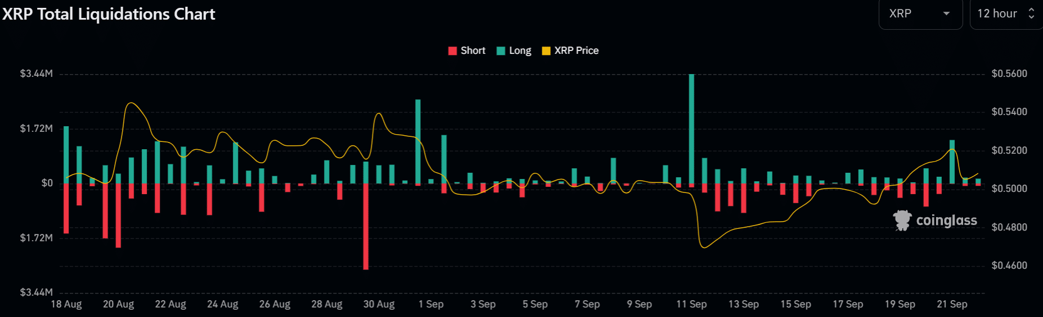Click the red Short legend swatch
The width and height of the screenshot is (1043, 317).
pyautogui.click(x=452, y=50)
